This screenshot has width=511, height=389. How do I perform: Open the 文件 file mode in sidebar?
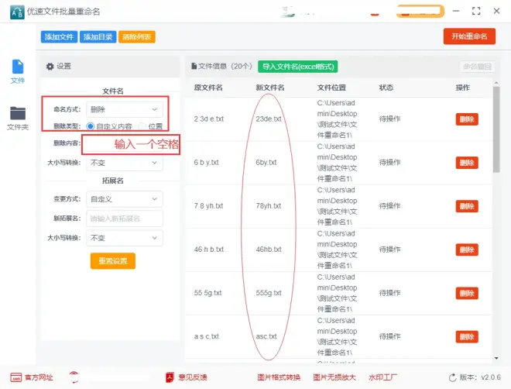click(x=18, y=72)
